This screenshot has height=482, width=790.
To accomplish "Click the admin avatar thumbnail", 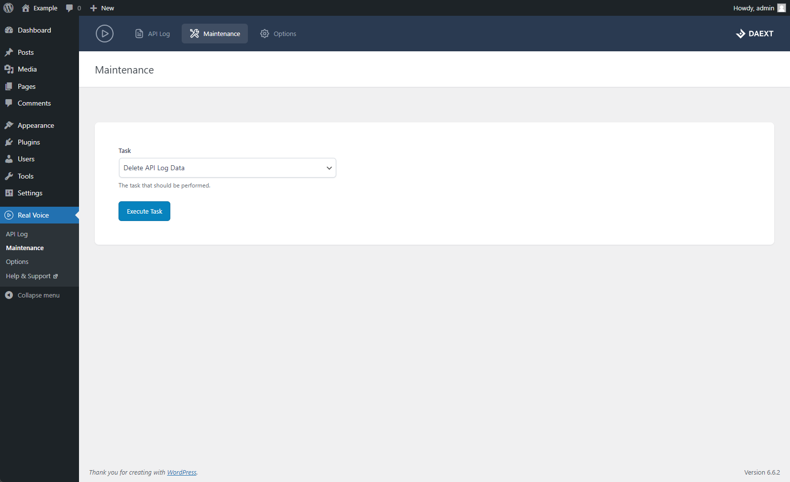I will [782, 8].
